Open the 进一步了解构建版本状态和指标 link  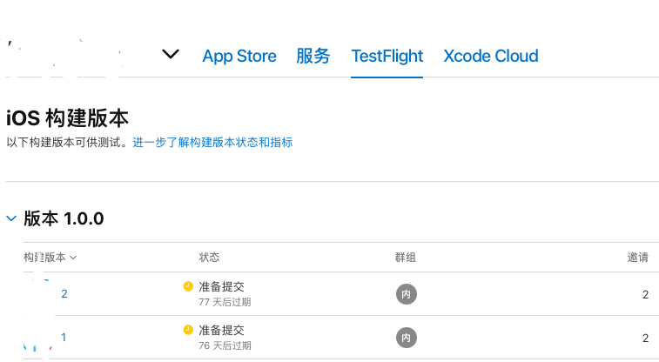212,143
